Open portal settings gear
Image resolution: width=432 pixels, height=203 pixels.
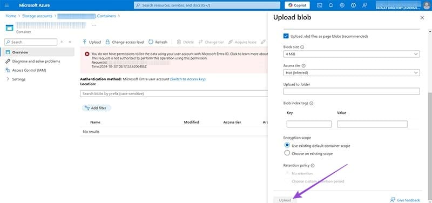(x=342, y=5)
